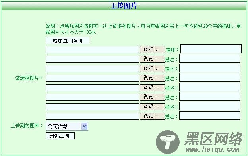248x156 pixels.
Task: Click the second 描述 description field
Action: coord(210,58)
